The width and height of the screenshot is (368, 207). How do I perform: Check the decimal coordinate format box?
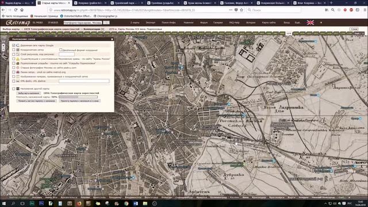click(61, 50)
